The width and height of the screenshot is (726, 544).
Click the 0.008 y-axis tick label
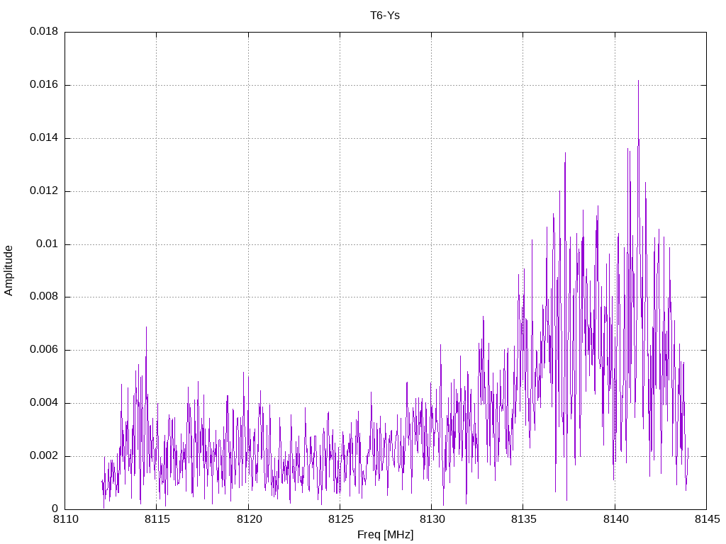[44, 297]
